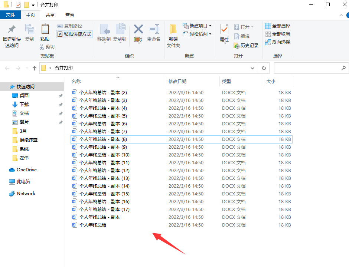Click History (历史记录) button
Screen dimensions: 349x267
(246, 46)
